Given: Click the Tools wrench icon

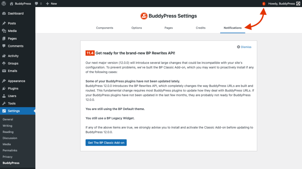Looking at the screenshot, I should pyautogui.click(x=4, y=104).
